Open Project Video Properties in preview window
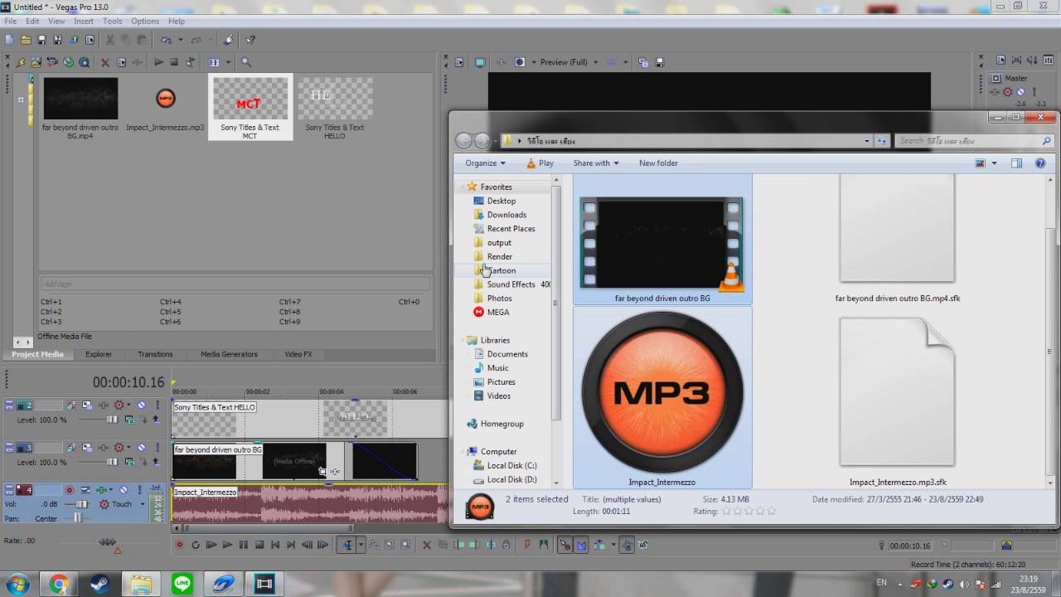 point(458,62)
